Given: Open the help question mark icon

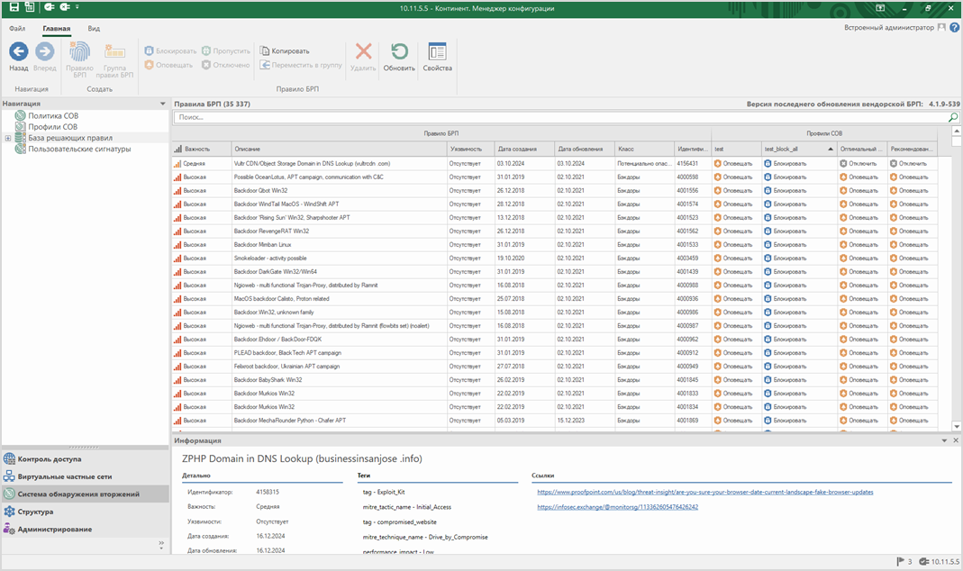Looking at the screenshot, I should 955,28.
